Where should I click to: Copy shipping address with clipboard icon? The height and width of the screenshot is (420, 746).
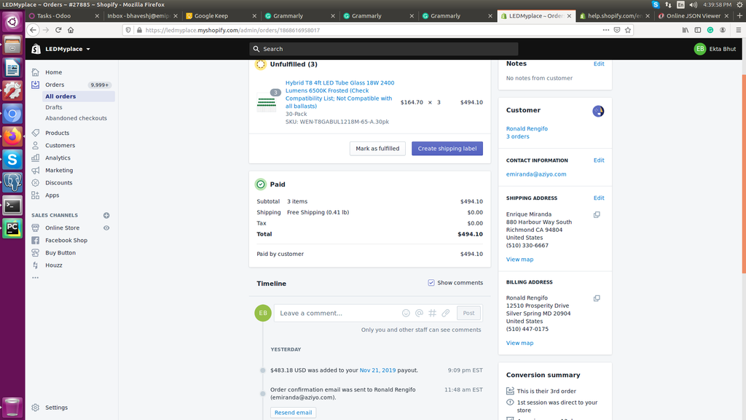point(597,214)
